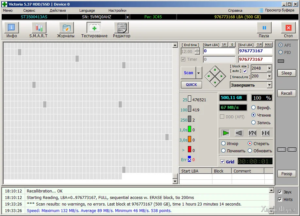Open the Завершить end-action dropdown
Screen dimensions: 300x216
pos(269,85)
